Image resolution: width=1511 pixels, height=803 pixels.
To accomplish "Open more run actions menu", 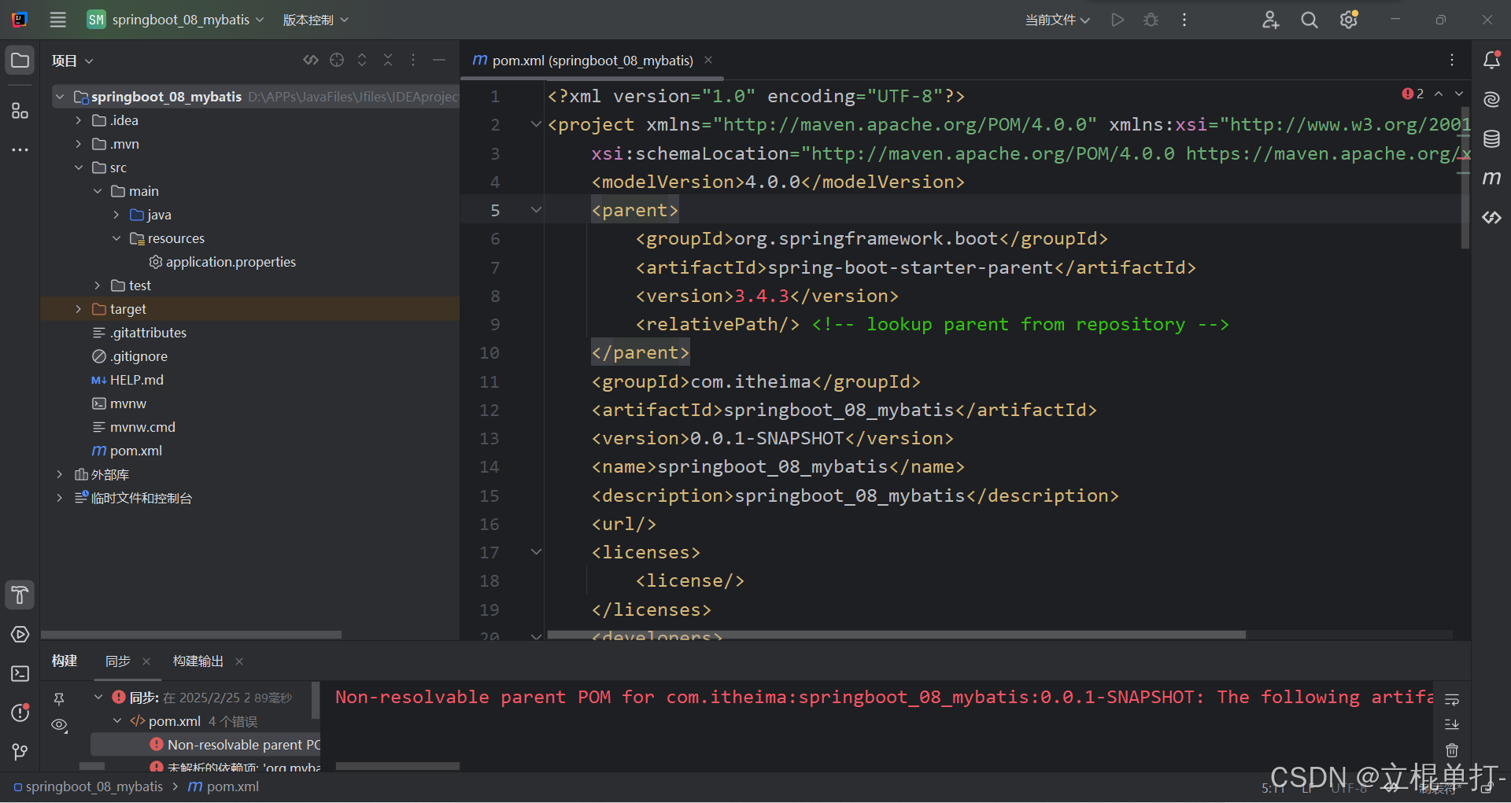I will 1184,20.
